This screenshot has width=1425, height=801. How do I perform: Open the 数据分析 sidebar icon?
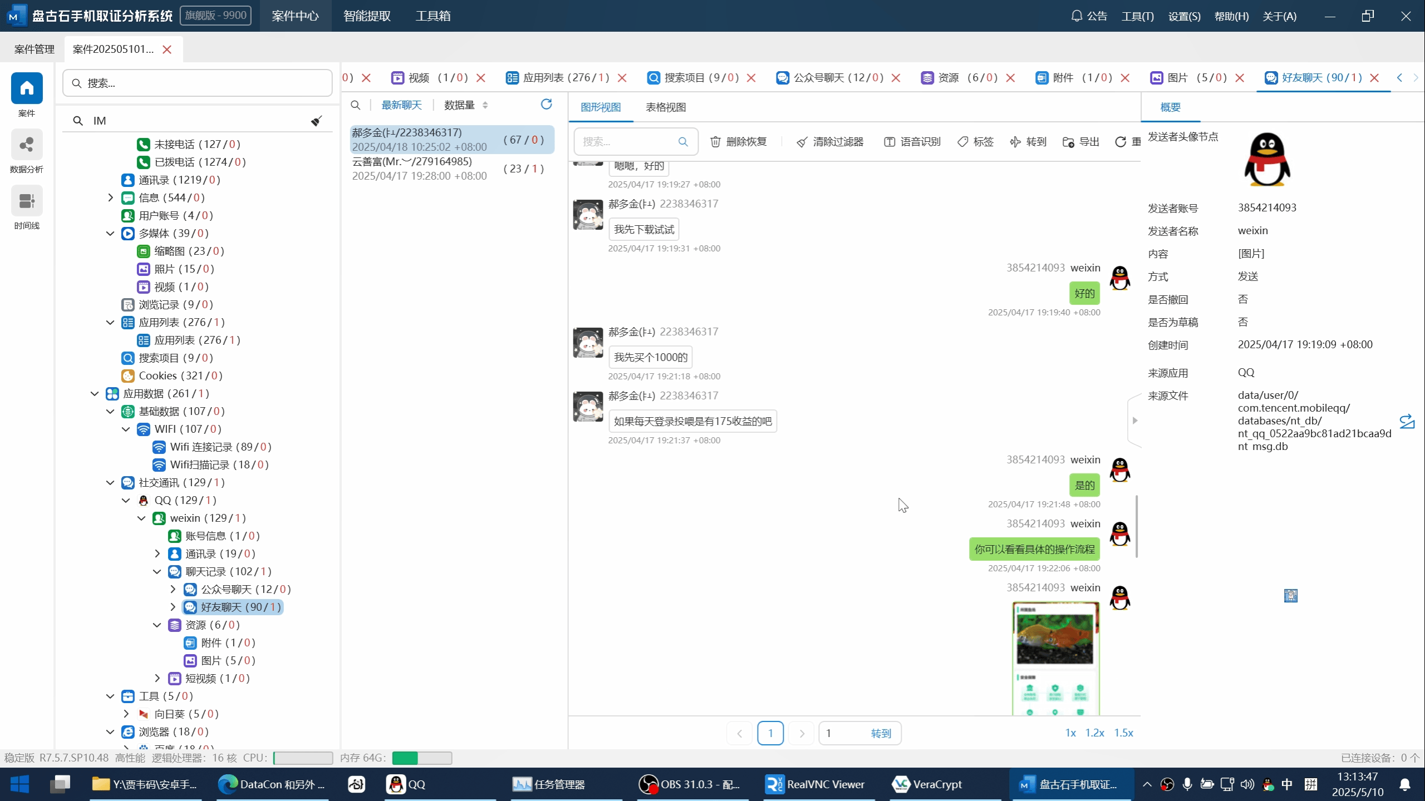coord(27,146)
